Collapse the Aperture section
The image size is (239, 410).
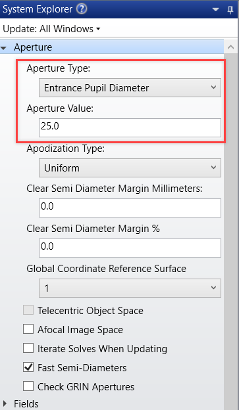(x=4, y=48)
